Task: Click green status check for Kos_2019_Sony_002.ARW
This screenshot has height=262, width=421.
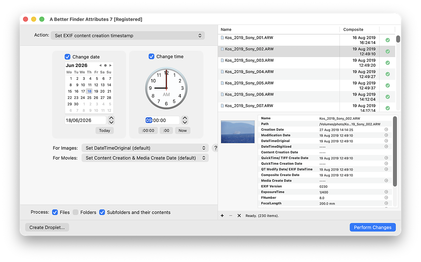Action: point(387,51)
